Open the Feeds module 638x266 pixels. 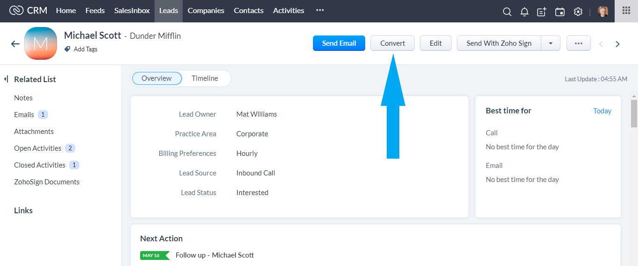[x=95, y=10]
